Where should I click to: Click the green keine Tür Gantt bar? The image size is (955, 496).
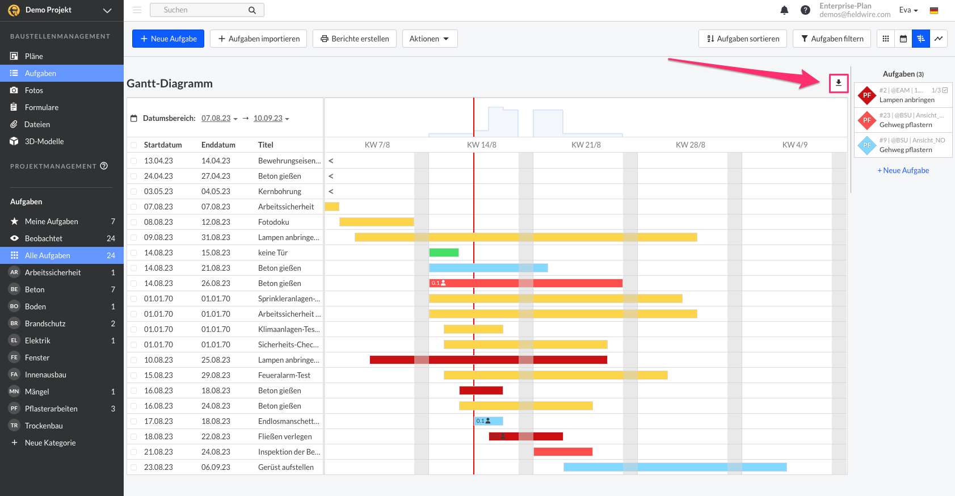[x=444, y=253]
